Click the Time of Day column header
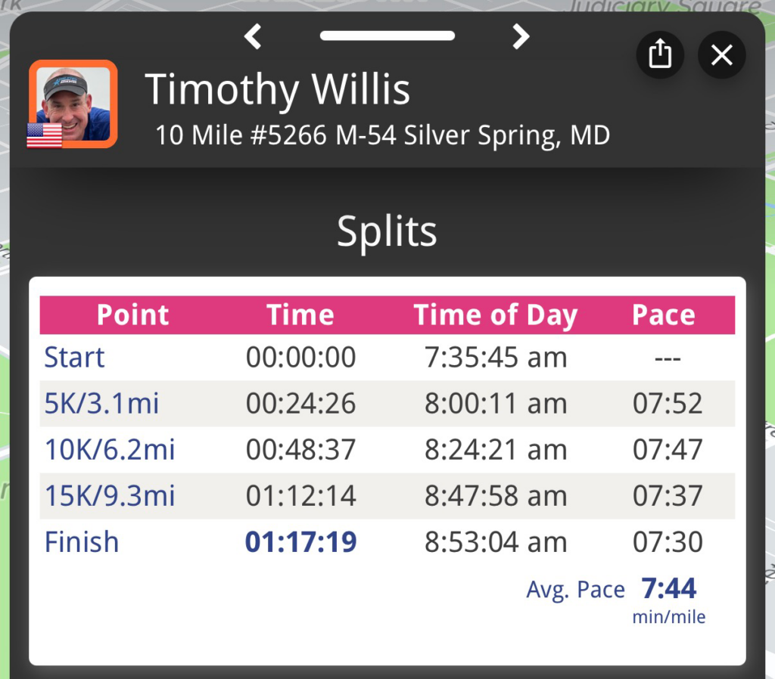The width and height of the screenshot is (775, 679). [x=495, y=315]
